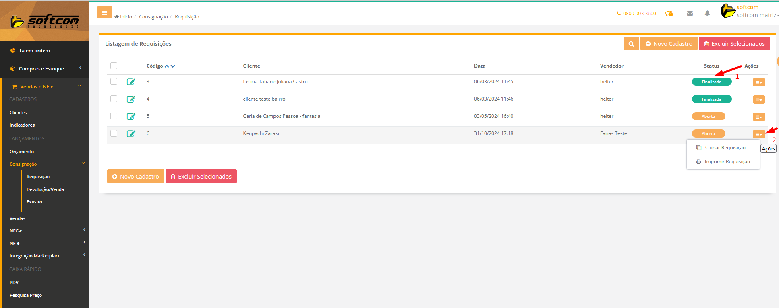Image resolution: width=779 pixels, height=308 pixels.
Task: Edit requisition 3 with the pencil icon
Action: coord(131,82)
